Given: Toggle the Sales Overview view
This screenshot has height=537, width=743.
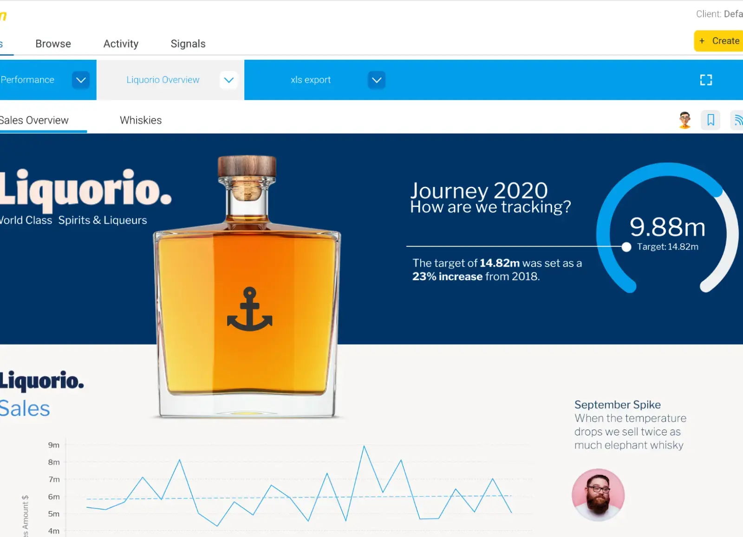Looking at the screenshot, I should click(33, 120).
